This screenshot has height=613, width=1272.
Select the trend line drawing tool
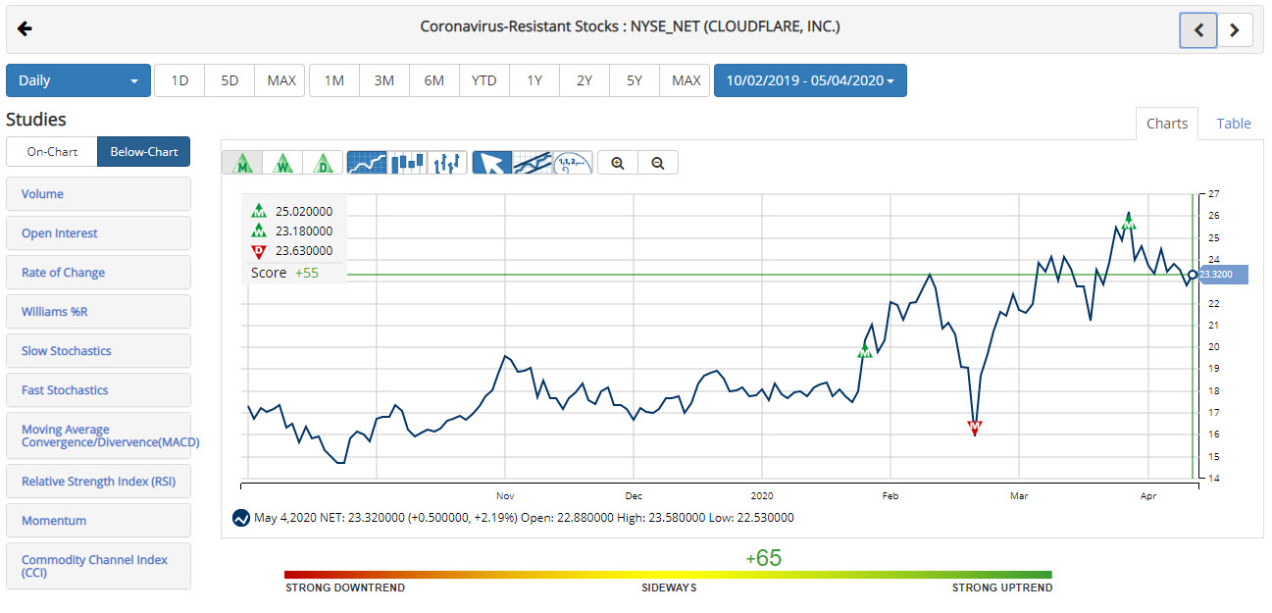point(533,163)
